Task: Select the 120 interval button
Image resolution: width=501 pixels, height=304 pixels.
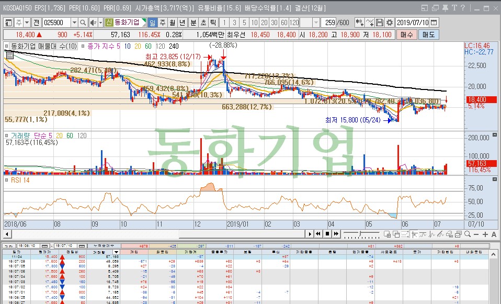Action: click(x=294, y=22)
